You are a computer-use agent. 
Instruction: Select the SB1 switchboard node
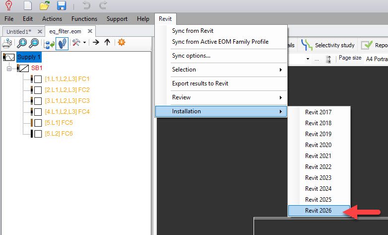coord(37,68)
